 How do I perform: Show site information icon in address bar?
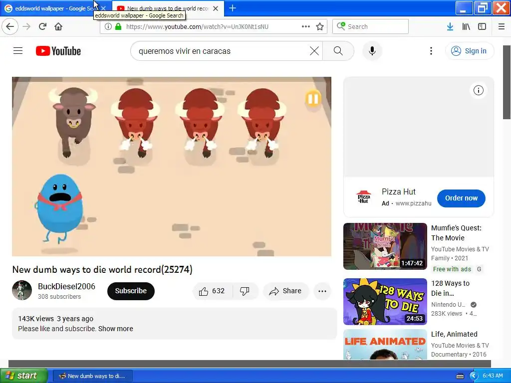point(108,26)
